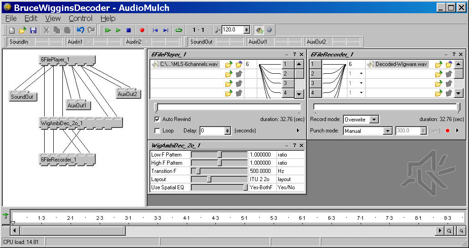Select the AuxOut2 node in patch
Image resolution: width=469 pixels, height=248 pixels.
click(128, 94)
